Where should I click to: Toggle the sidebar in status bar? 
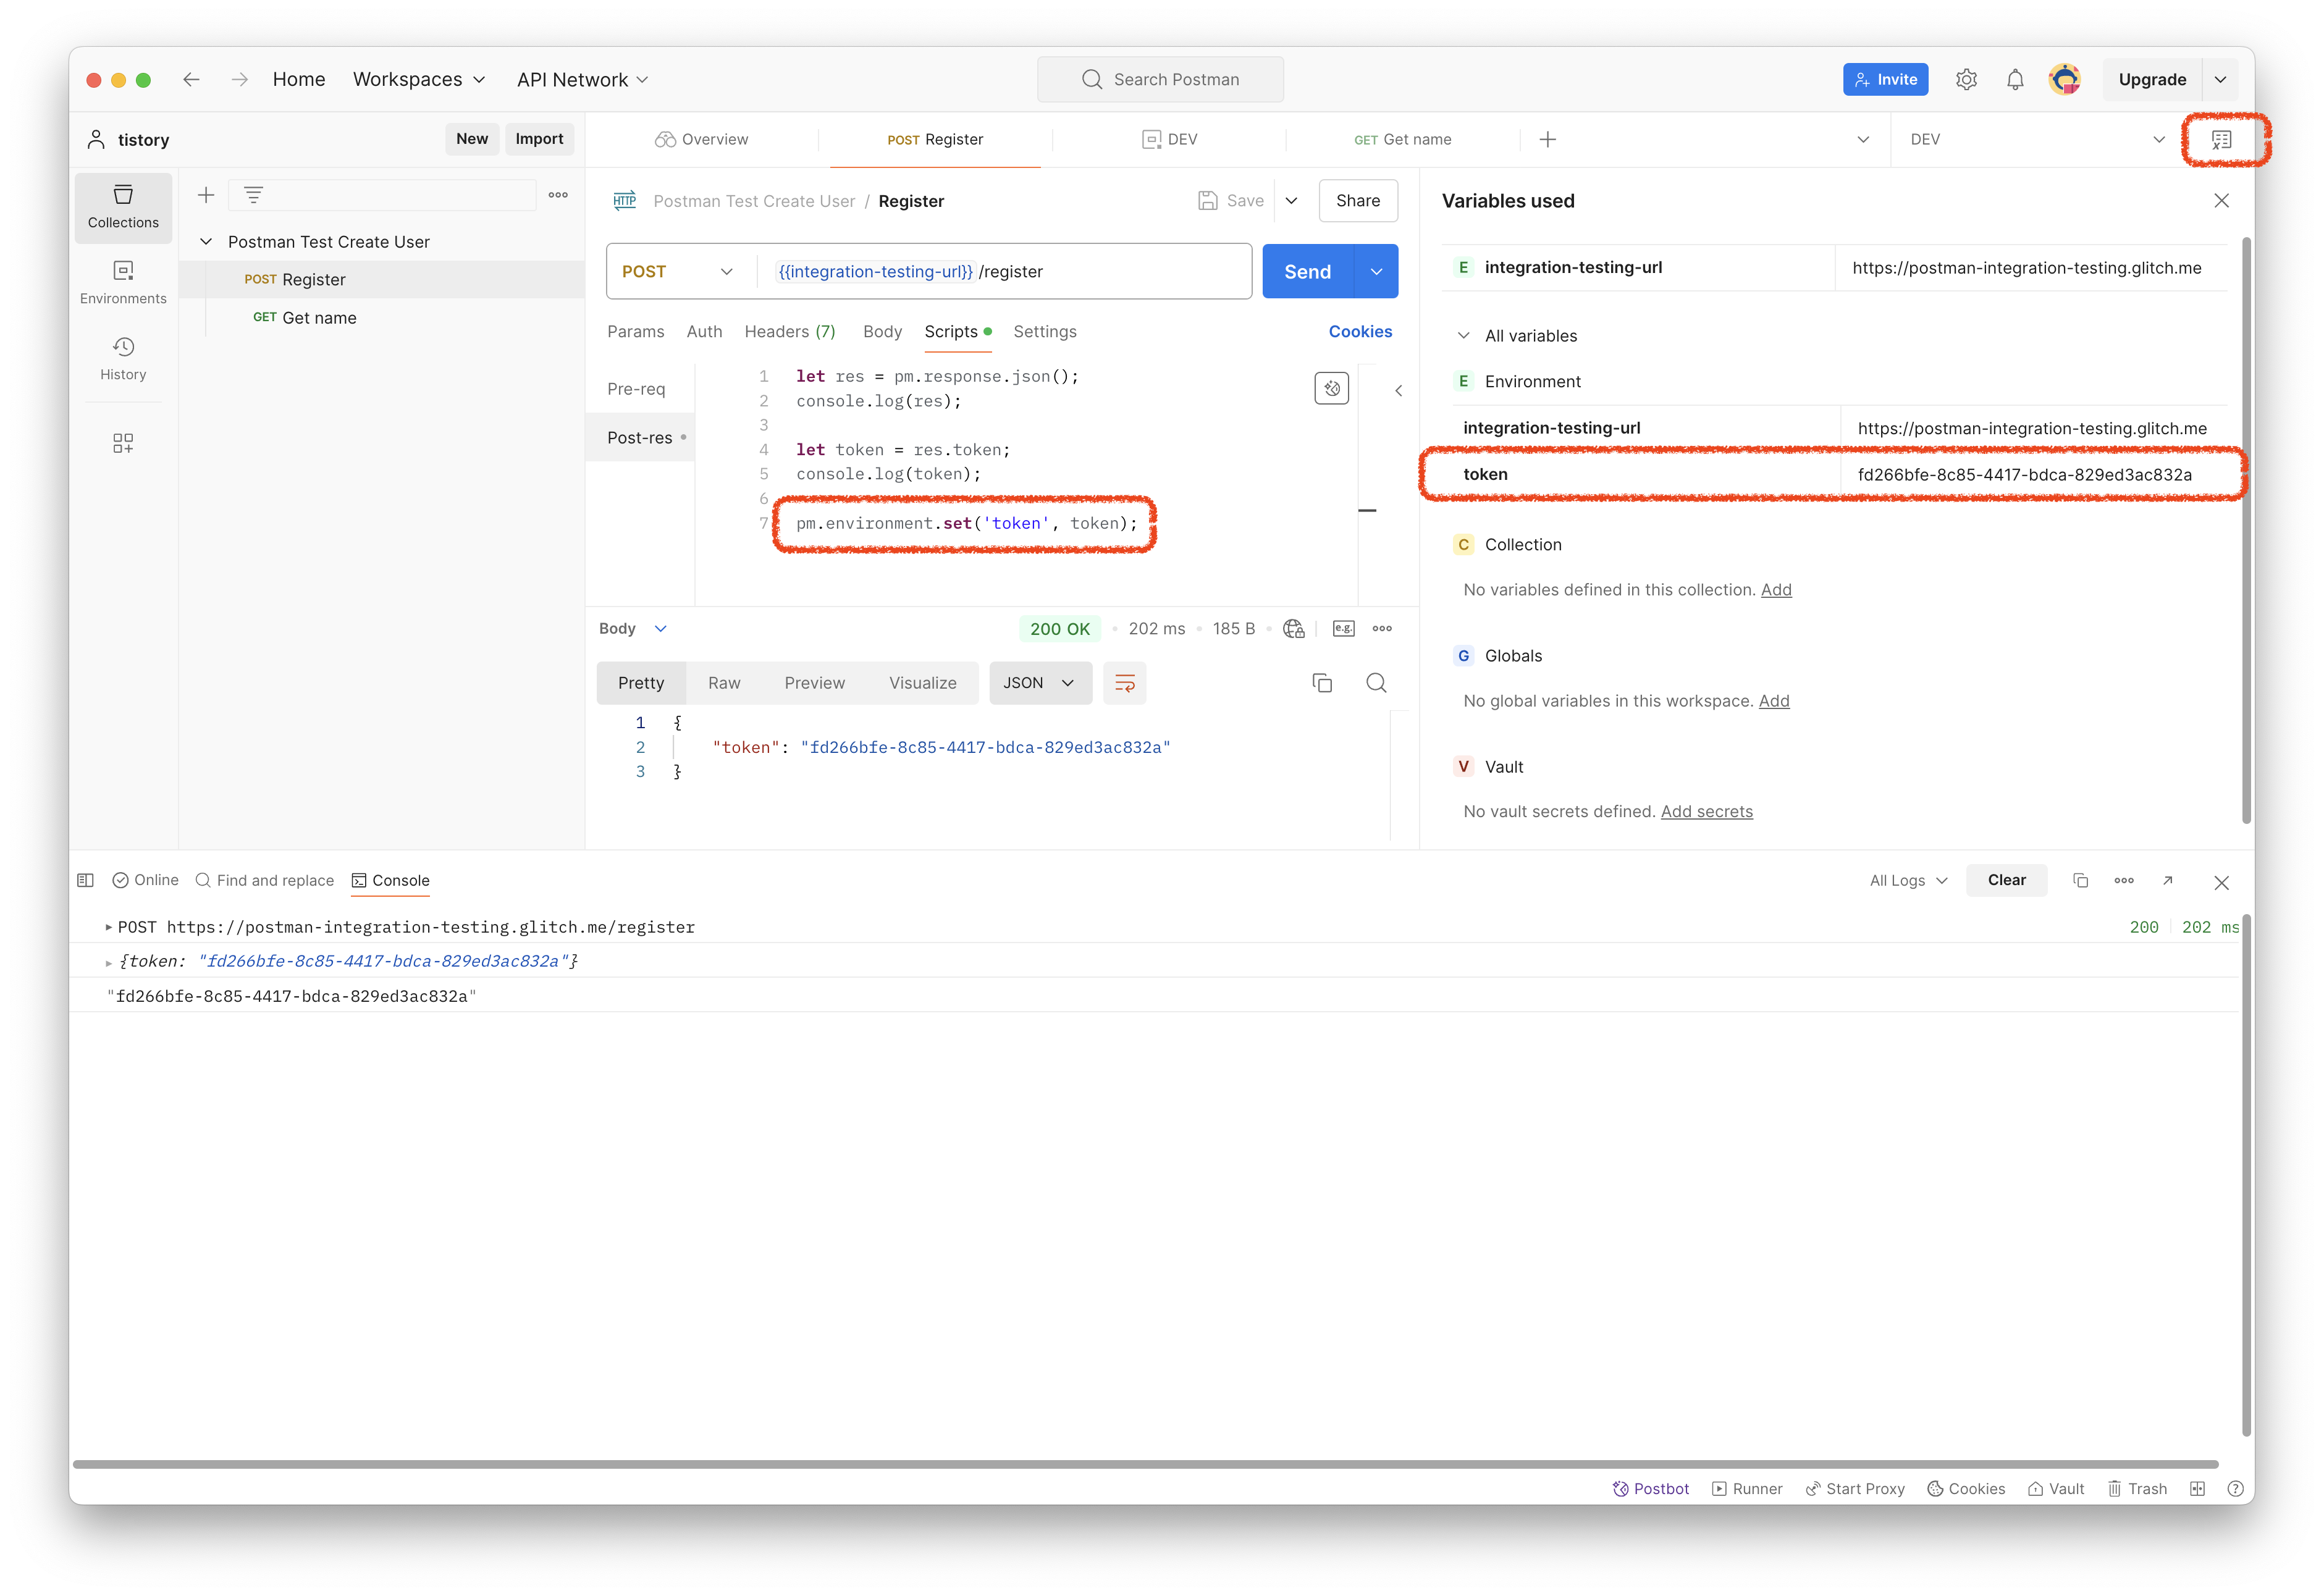[86, 880]
